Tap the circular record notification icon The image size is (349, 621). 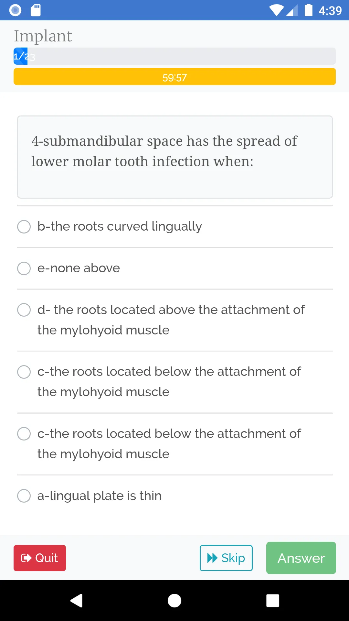click(x=15, y=10)
